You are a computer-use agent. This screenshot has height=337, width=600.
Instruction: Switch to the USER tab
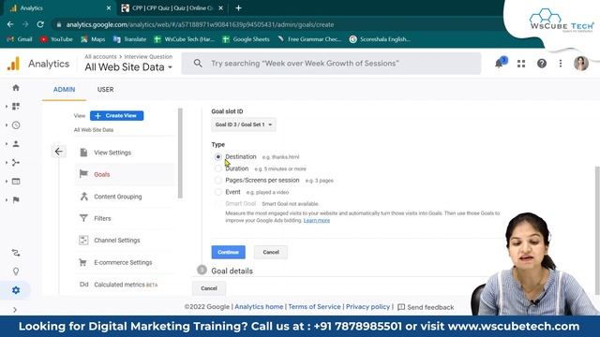[x=105, y=90]
